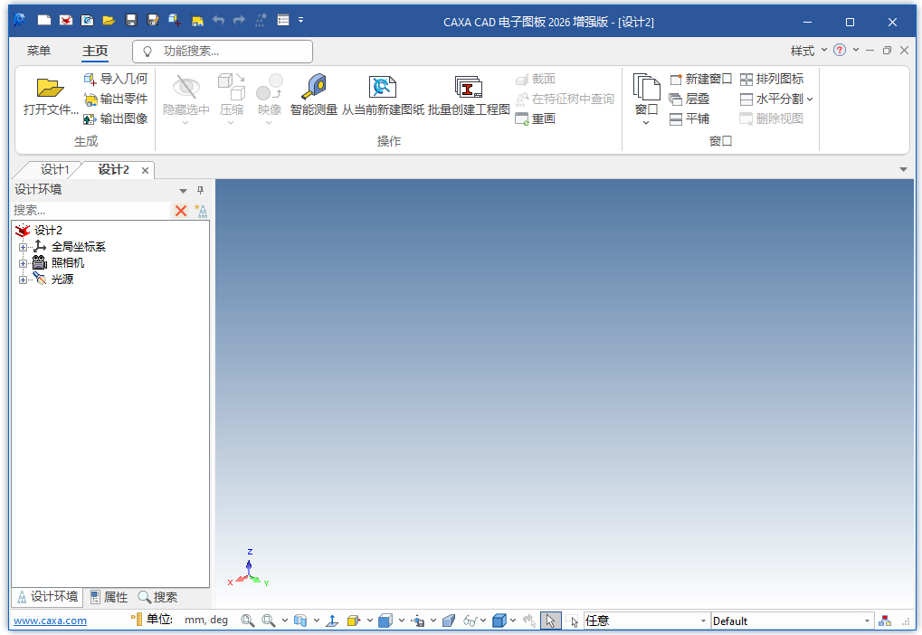Expand the 照相机 tree node
Screen dimensions: 922x635
23,263
